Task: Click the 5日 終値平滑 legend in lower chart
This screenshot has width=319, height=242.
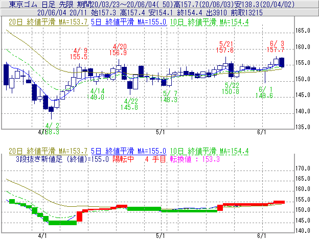Action: (x=129, y=151)
